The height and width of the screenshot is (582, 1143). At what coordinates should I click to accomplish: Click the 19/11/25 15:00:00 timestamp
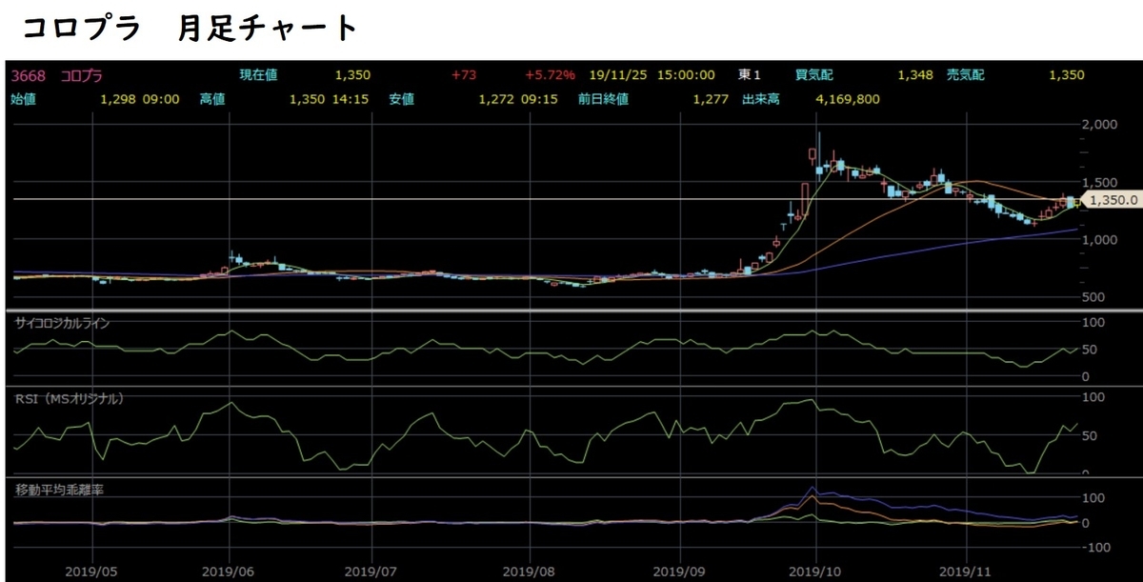(x=653, y=75)
